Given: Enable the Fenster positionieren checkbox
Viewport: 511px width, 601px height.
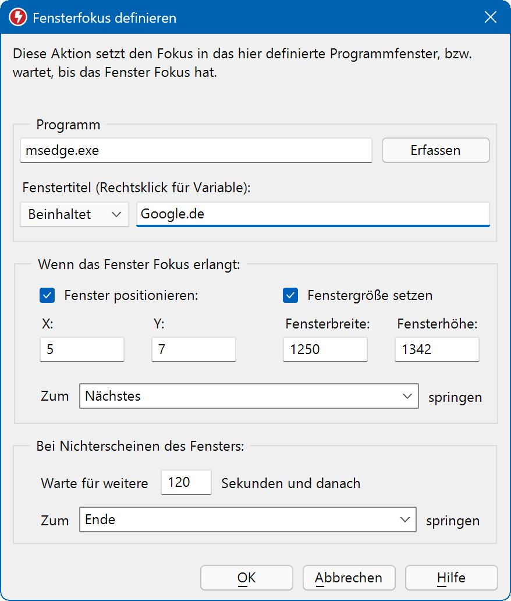Looking at the screenshot, I should [x=47, y=295].
